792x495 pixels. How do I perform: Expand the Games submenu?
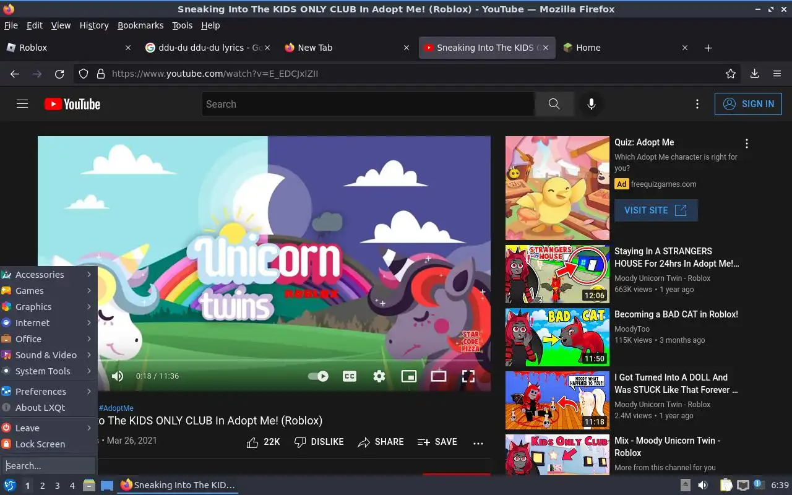[x=48, y=291]
